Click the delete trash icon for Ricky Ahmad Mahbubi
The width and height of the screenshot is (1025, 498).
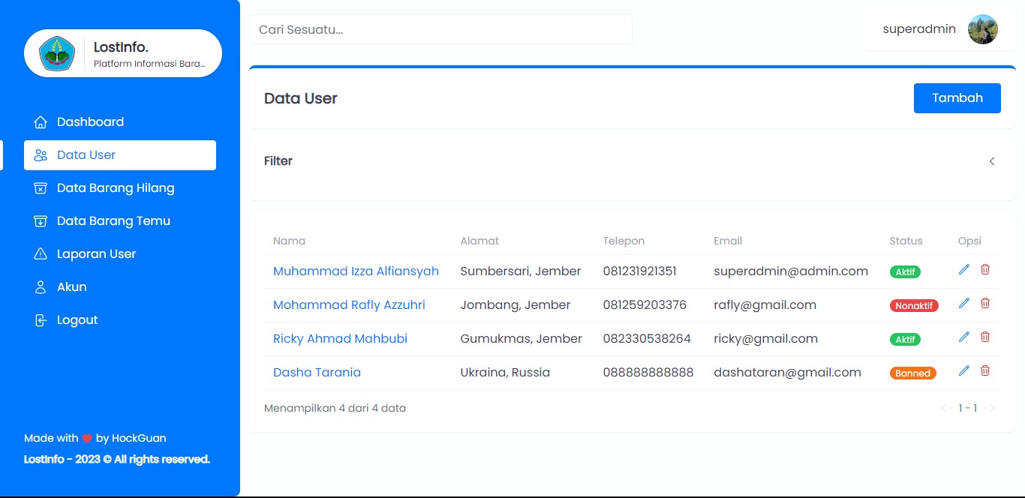point(985,337)
